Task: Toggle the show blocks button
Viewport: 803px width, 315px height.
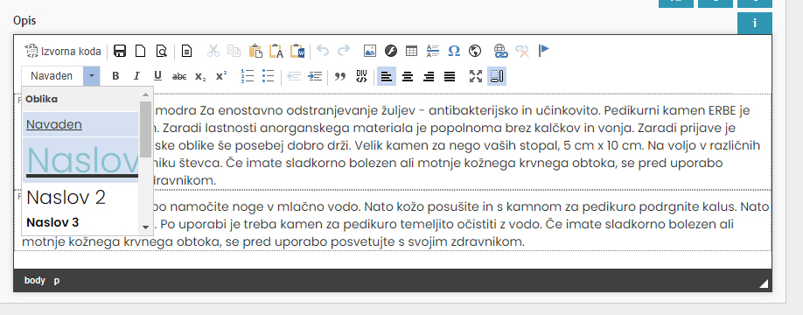Action: (497, 76)
